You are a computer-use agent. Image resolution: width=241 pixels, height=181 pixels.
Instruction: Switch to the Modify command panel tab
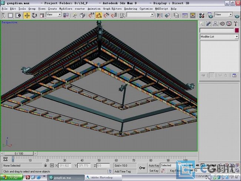point(209,24)
